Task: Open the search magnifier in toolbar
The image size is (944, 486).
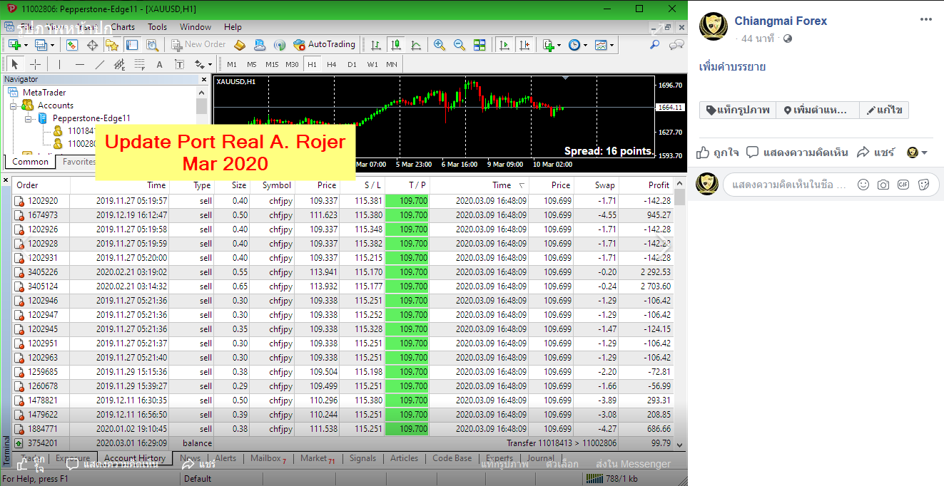Action: point(654,45)
